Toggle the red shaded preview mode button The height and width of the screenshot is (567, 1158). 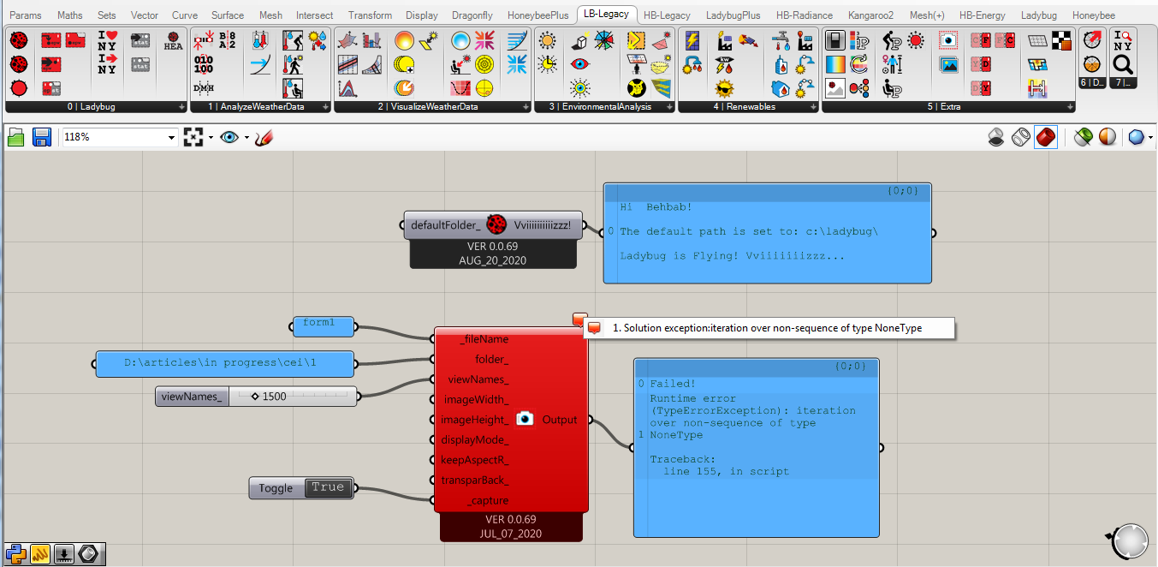[x=1044, y=137]
